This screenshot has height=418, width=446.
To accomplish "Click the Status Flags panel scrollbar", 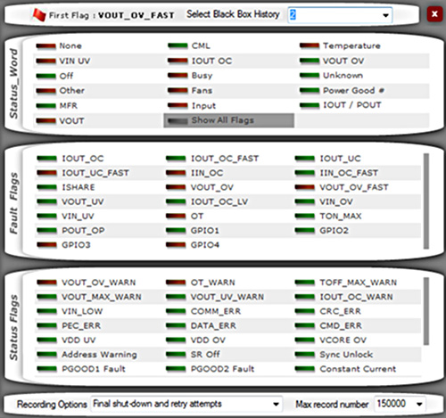I will click(426, 311).
